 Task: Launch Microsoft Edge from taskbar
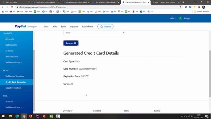click(17, 116)
